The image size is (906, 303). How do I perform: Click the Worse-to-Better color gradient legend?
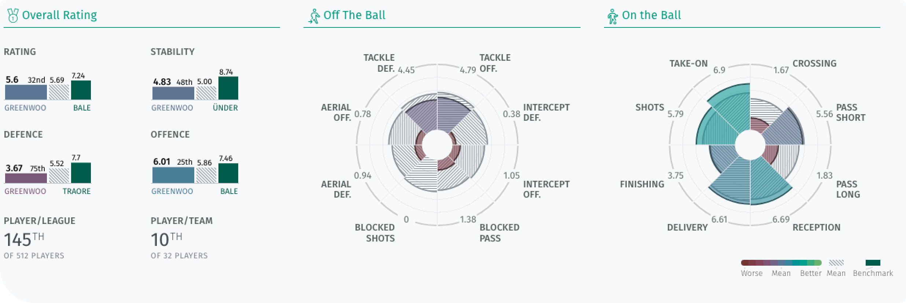(x=781, y=263)
